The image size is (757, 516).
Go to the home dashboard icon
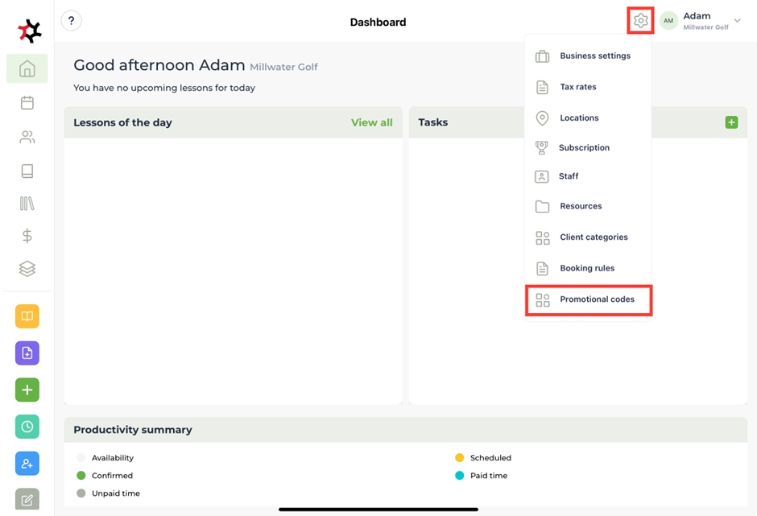coord(27,68)
